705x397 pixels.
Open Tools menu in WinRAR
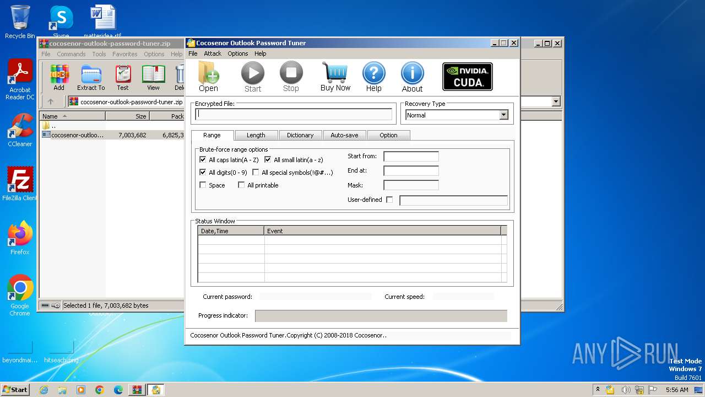[99, 54]
